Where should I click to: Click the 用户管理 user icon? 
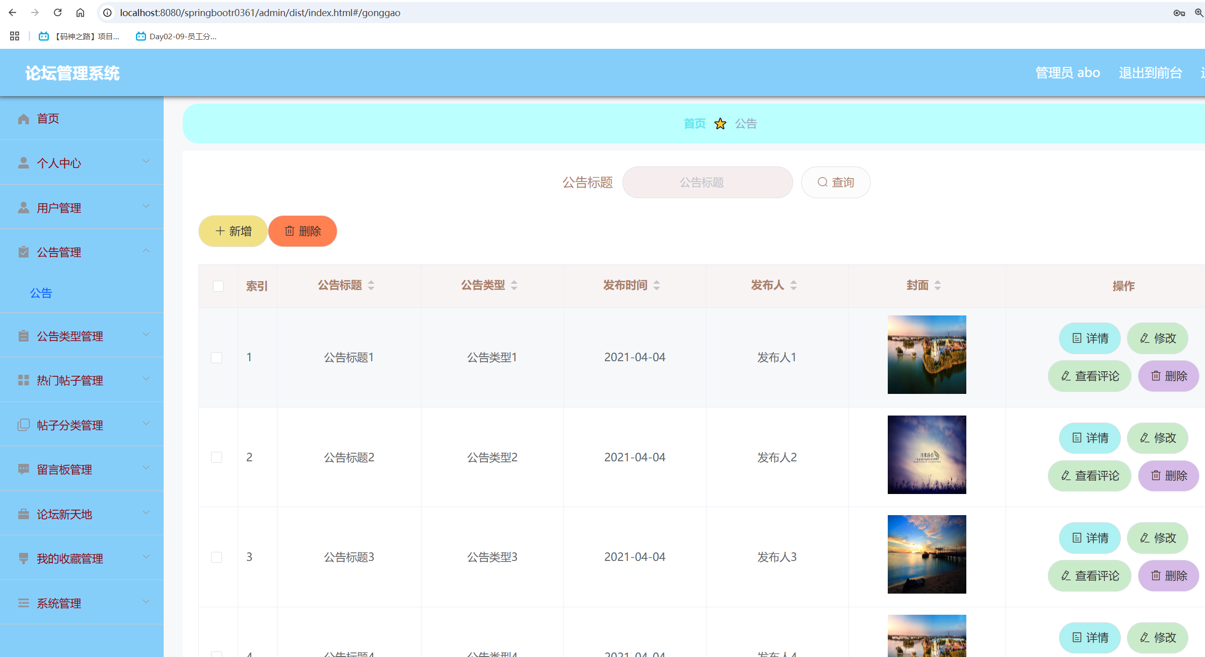coord(23,208)
